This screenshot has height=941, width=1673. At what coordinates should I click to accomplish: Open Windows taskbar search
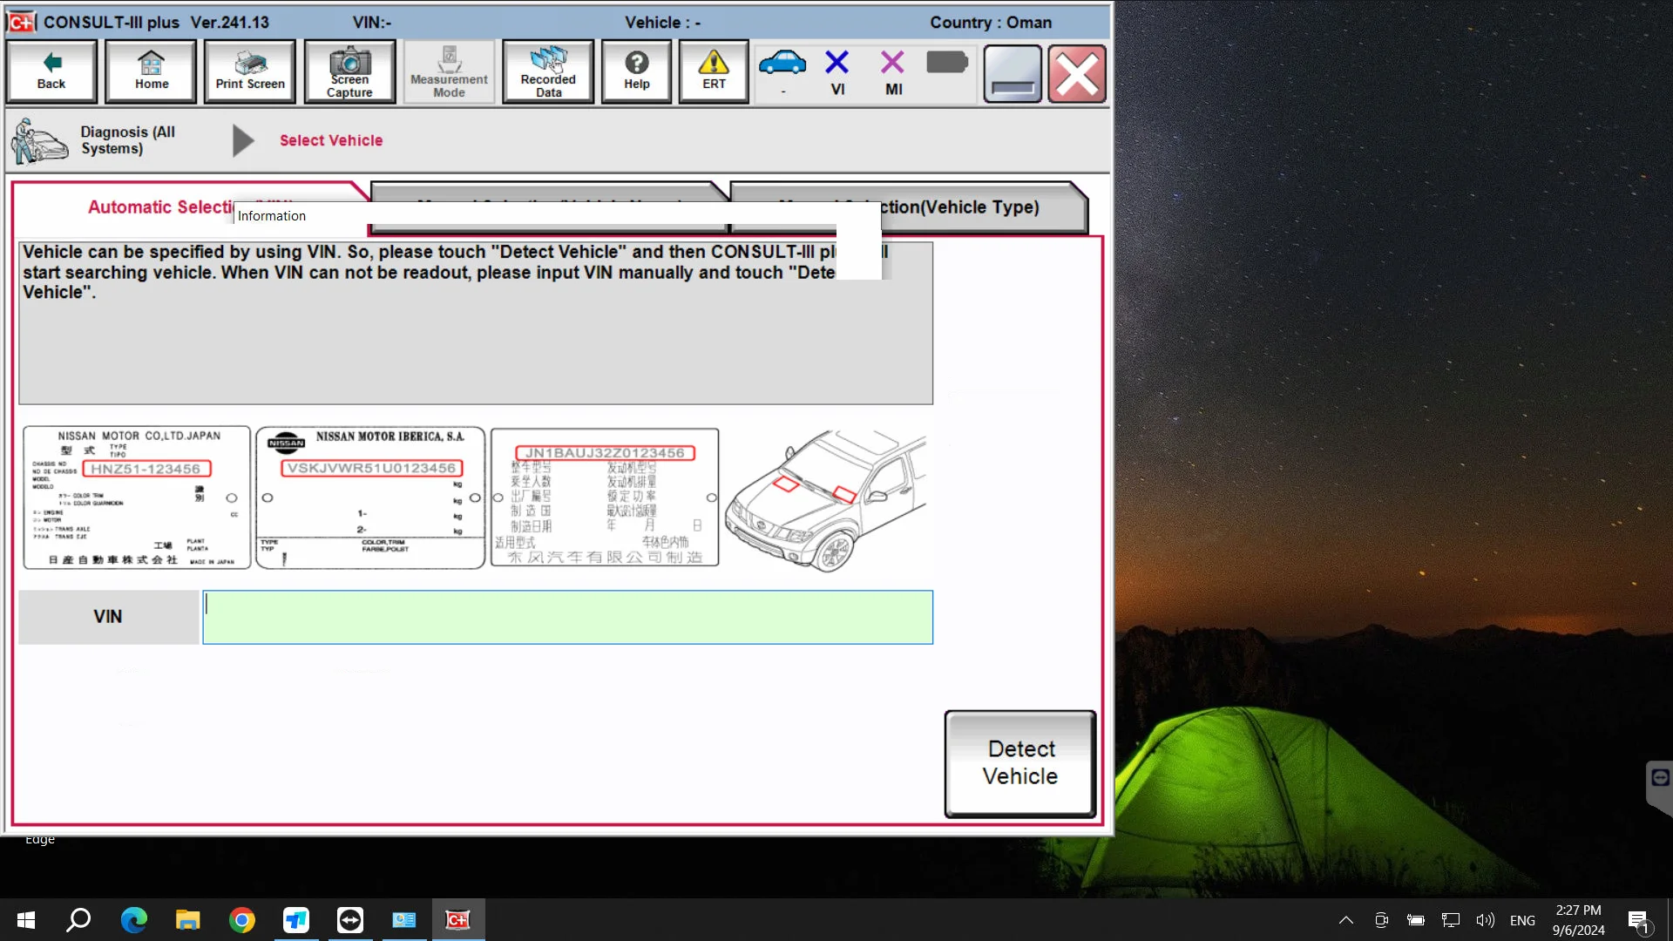79,920
